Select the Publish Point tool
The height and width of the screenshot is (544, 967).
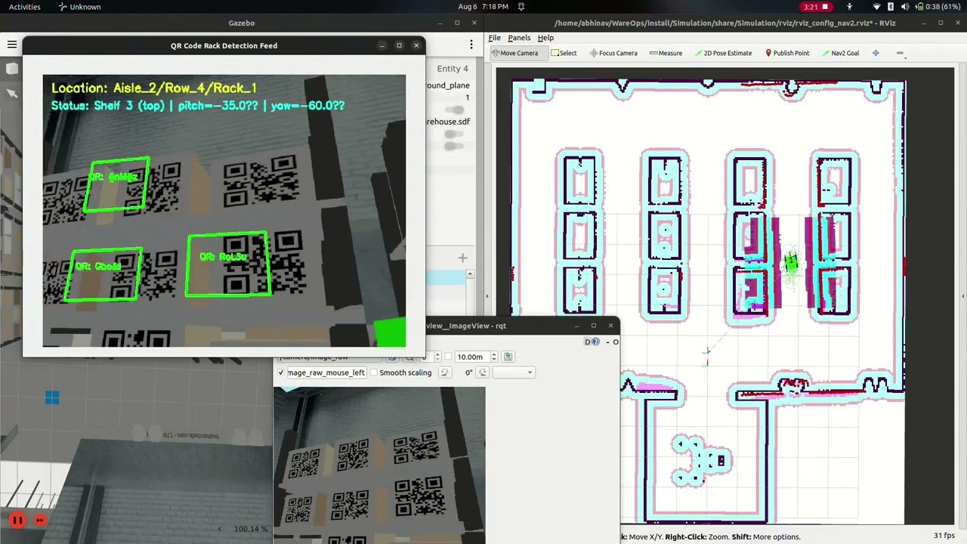(787, 53)
